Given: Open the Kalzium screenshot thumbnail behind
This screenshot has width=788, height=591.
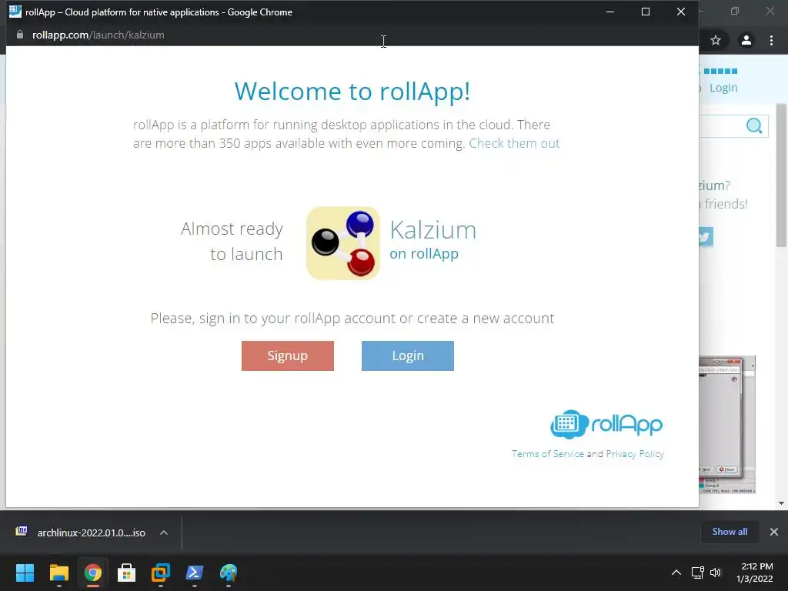Looking at the screenshot, I should 727,425.
